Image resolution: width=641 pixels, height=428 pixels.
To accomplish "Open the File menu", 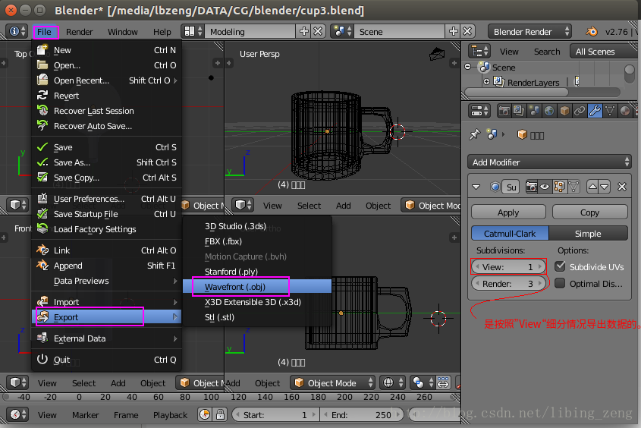I will 44,32.
